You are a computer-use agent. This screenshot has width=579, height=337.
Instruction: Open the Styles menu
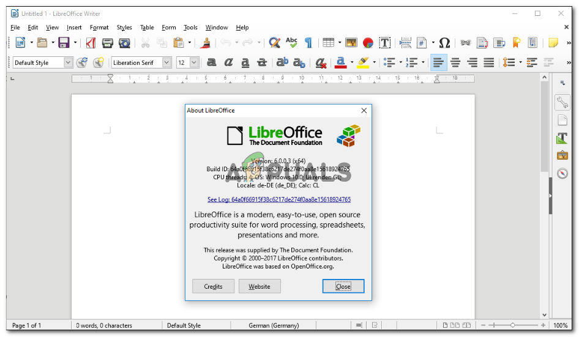point(124,28)
